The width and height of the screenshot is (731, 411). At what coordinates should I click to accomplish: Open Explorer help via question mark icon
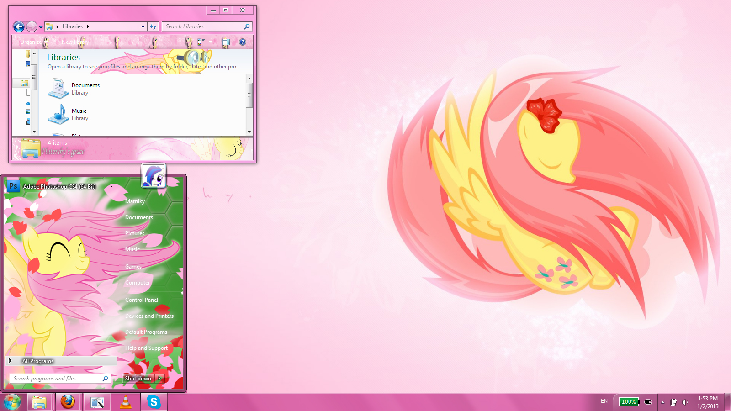tap(243, 42)
